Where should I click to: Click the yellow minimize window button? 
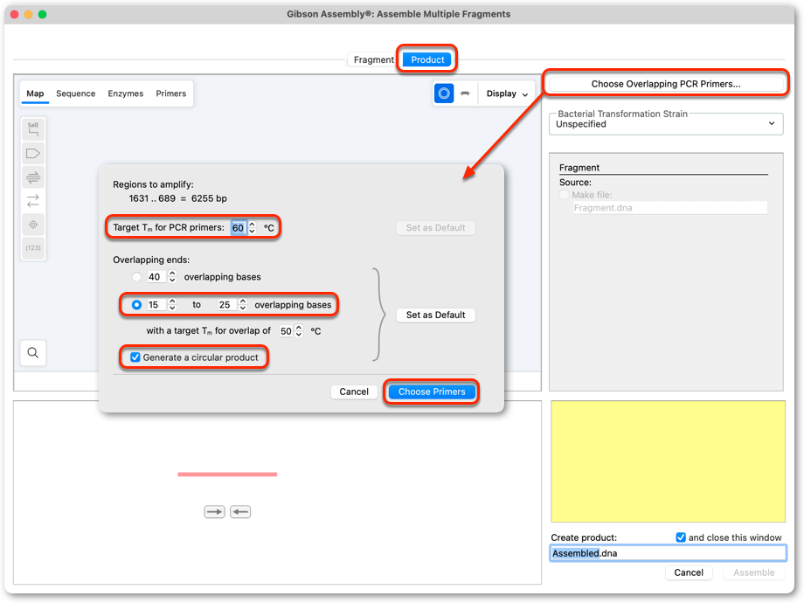(x=29, y=14)
